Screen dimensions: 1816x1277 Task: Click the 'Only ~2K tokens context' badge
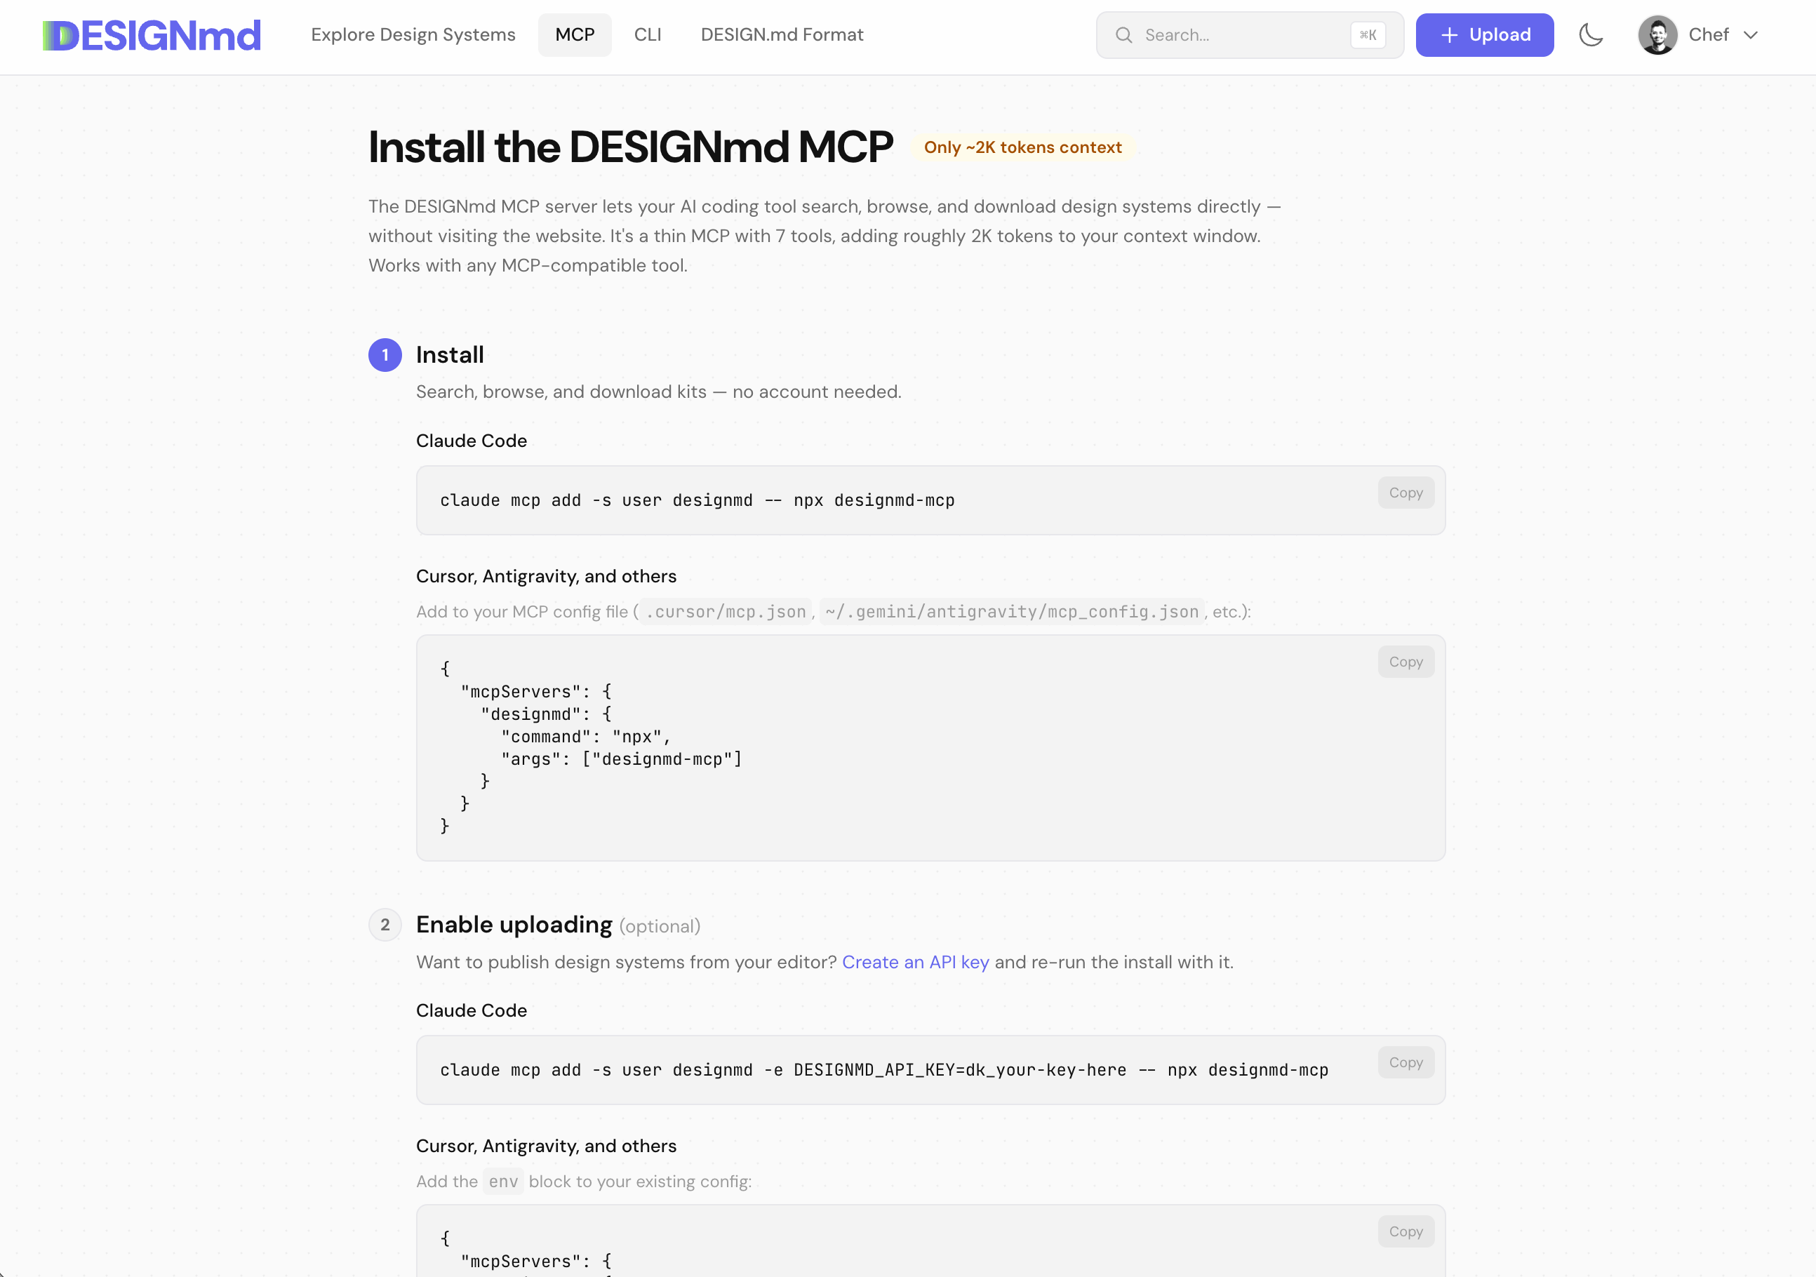tap(1024, 147)
